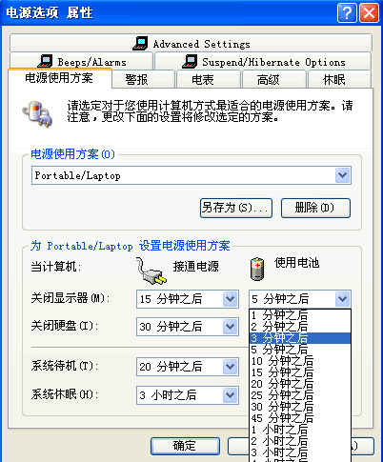This screenshot has width=383, height=462.
Task: Switch to the 警报 tab
Action: pos(143,79)
